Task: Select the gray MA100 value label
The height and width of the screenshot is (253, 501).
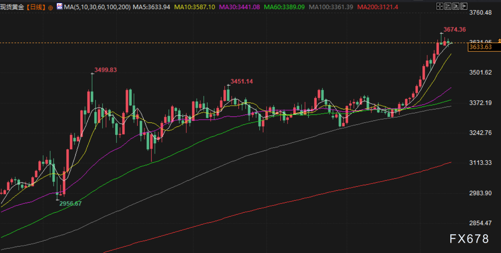Action: point(331,7)
